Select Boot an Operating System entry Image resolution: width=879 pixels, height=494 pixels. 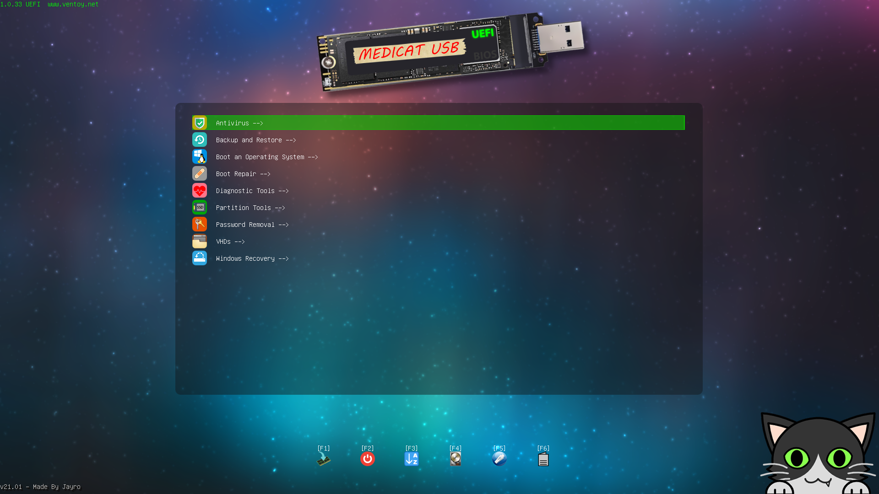coord(438,156)
